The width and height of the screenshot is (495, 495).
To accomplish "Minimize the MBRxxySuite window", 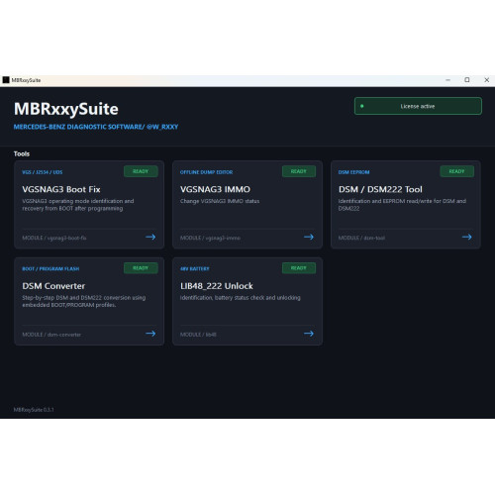I will coord(447,80).
